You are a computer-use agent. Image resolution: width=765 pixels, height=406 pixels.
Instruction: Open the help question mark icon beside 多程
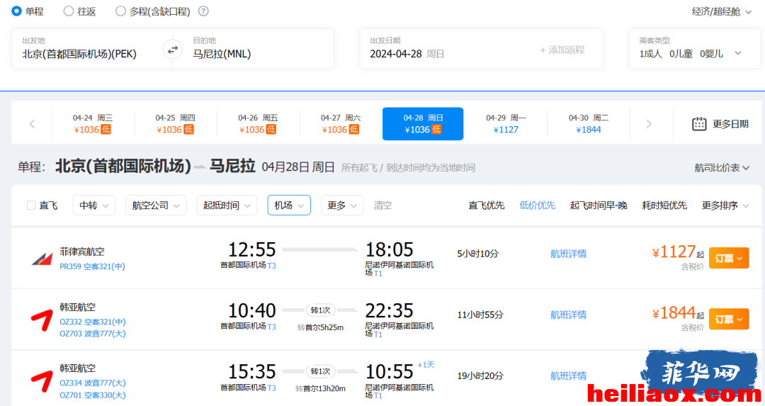203,11
